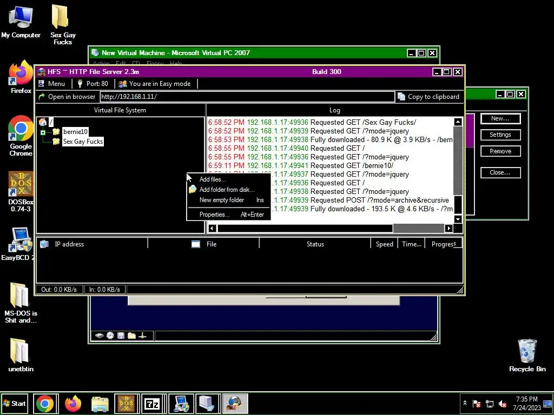This screenshot has height=415, width=554.
Task: Click Firefox icon in taskbar
Action: click(73, 404)
